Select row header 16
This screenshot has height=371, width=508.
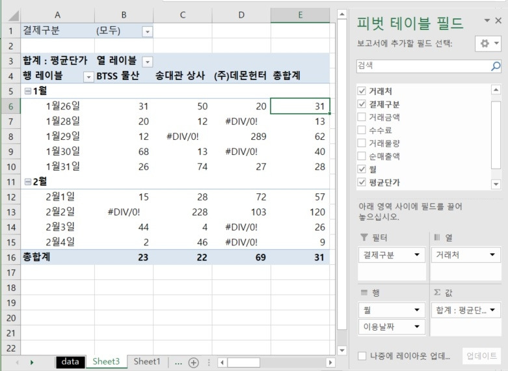click(11, 258)
